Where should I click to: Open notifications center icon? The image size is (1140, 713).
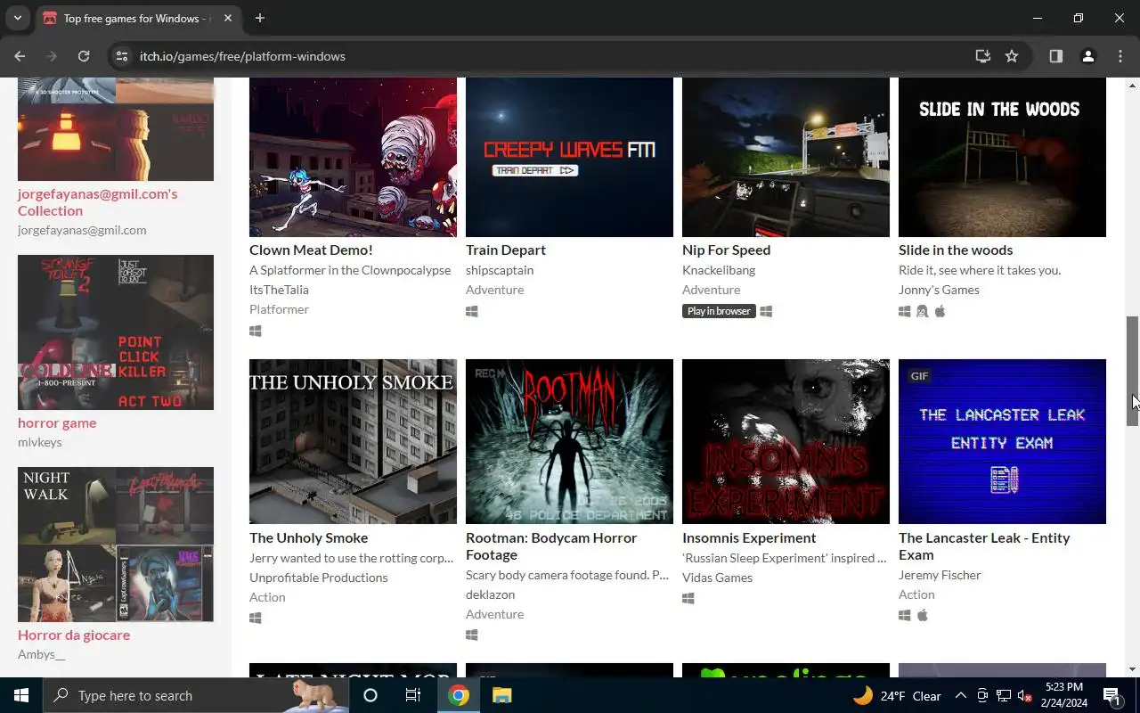coord(1112,695)
